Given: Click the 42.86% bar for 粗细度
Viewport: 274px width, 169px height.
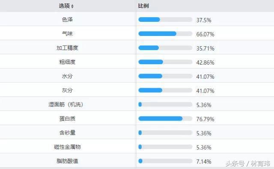Looking at the screenshot, I should pyautogui.click(x=165, y=62).
